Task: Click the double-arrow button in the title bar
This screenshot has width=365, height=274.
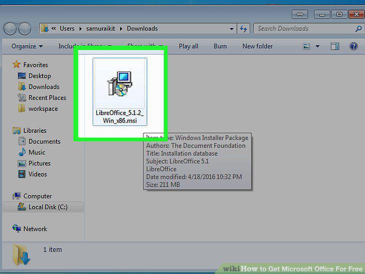Action: (x=300, y=15)
